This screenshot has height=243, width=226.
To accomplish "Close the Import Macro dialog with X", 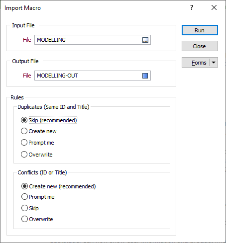I will 214,7.
